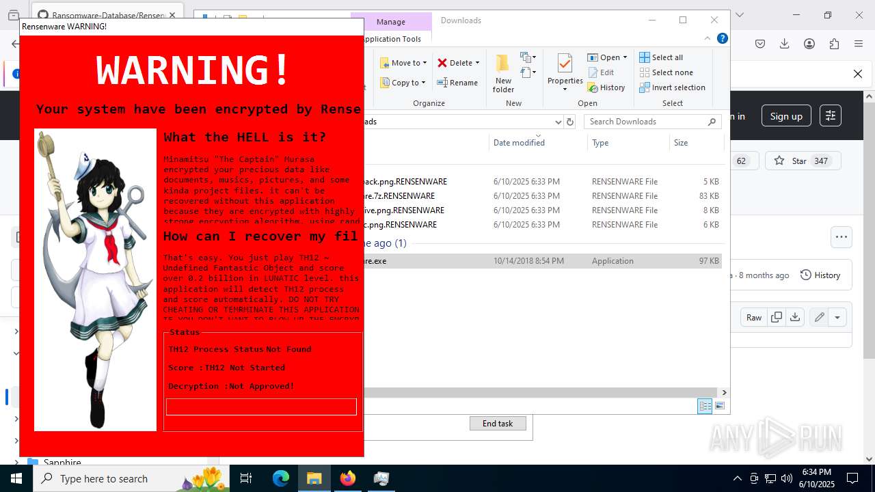The width and height of the screenshot is (875, 492).
Task: Open the Manage ribbon tab
Action: pos(391,22)
